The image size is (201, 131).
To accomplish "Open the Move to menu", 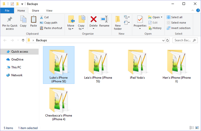I will tap(71, 23).
